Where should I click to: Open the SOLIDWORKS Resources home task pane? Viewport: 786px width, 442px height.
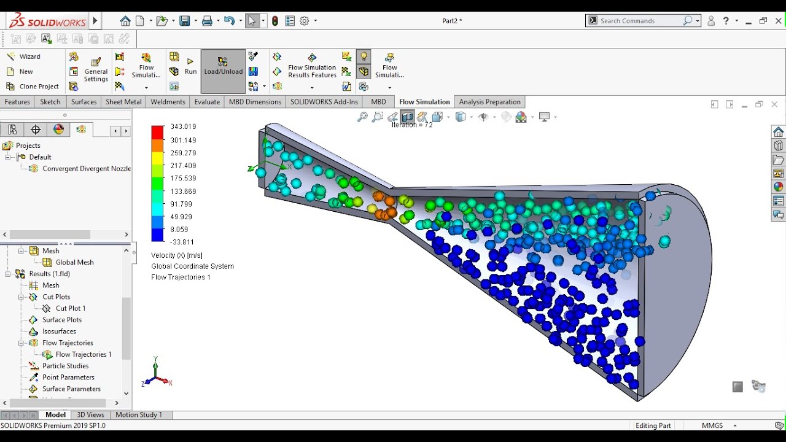[779, 132]
